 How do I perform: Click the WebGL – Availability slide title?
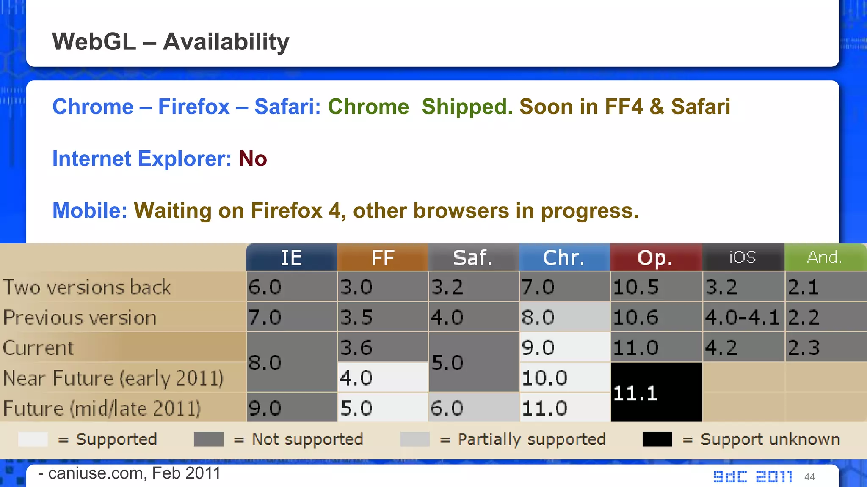pos(171,41)
